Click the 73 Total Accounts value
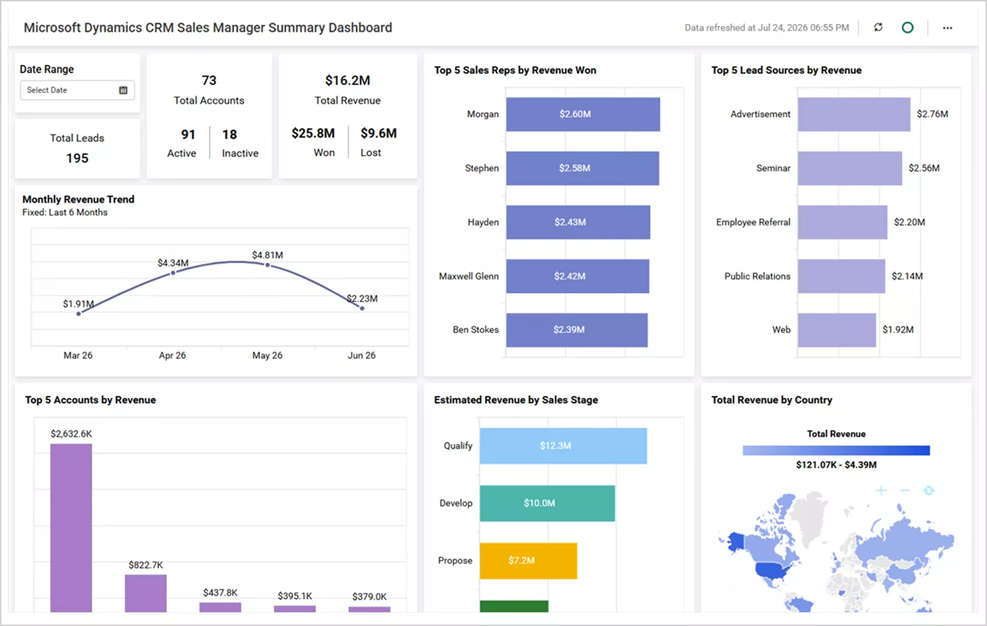Screen dimensions: 987x626 tap(209, 80)
